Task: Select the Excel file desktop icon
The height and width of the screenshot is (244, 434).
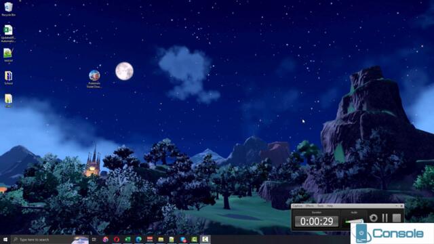Action: click(x=8, y=33)
